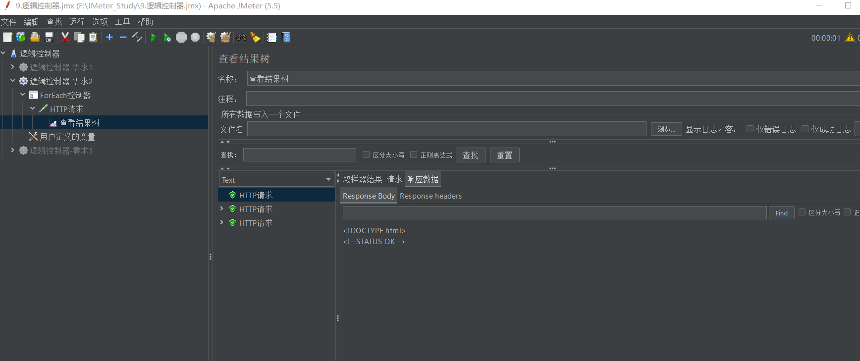Start the test with green play icon
Screen dimensions: 860x361
coord(154,37)
